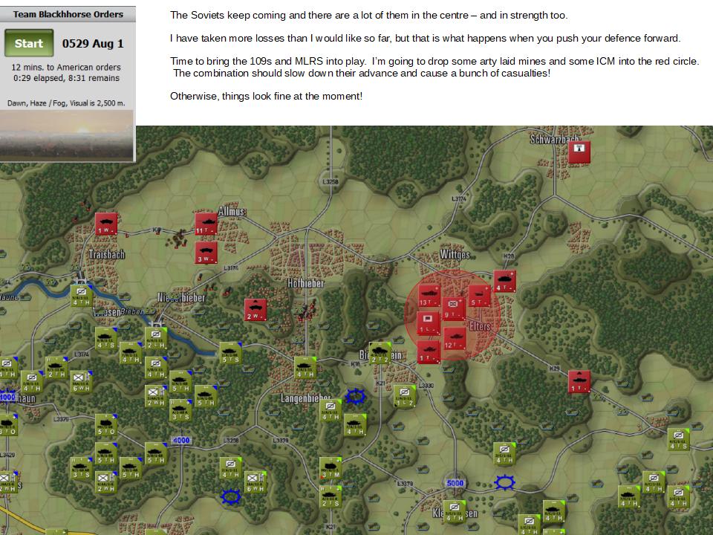Image resolution: width=713 pixels, height=535 pixels.
Task: Select the Soviet 5 T counter near Elters
Action: pos(479,296)
